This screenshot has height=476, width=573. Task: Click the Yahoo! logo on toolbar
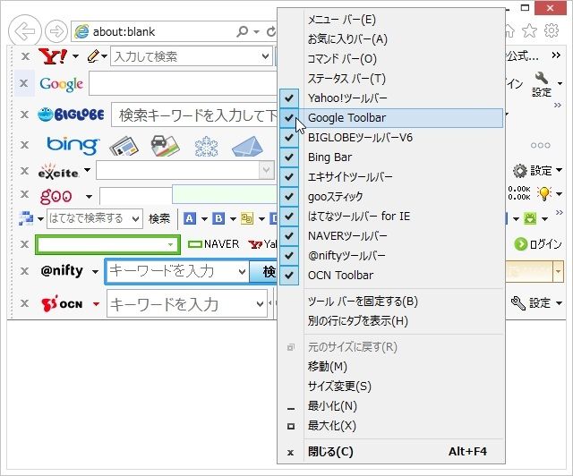[x=53, y=56]
